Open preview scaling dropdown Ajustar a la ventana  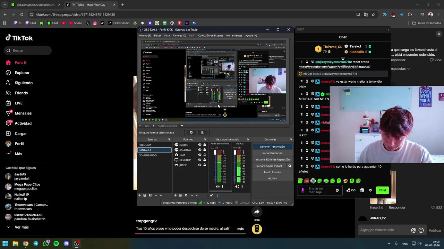182,126
